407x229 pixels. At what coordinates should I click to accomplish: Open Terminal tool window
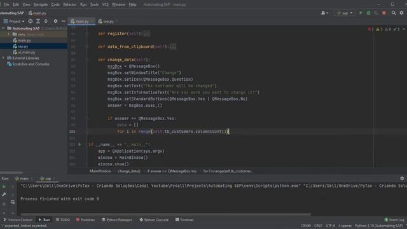click(184, 219)
